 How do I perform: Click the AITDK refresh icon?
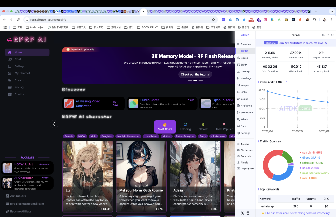tap(328, 35)
